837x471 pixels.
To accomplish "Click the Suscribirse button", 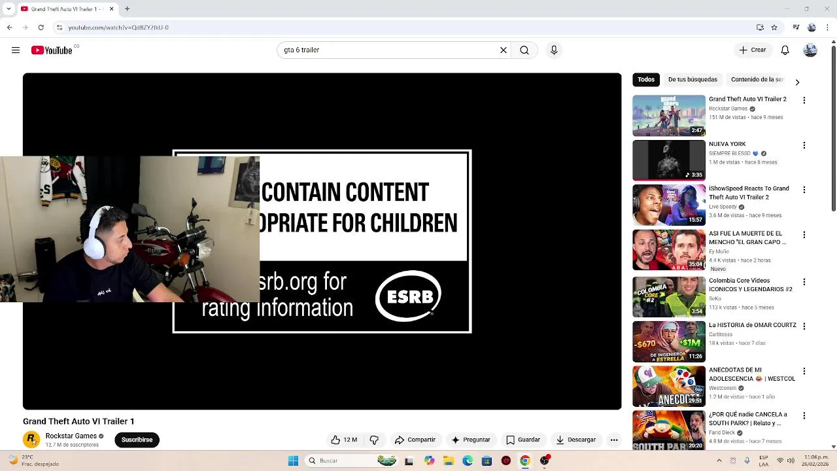I will (x=137, y=440).
